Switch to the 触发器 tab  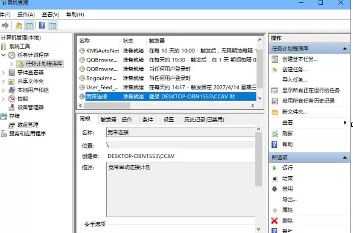[x=108, y=120]
